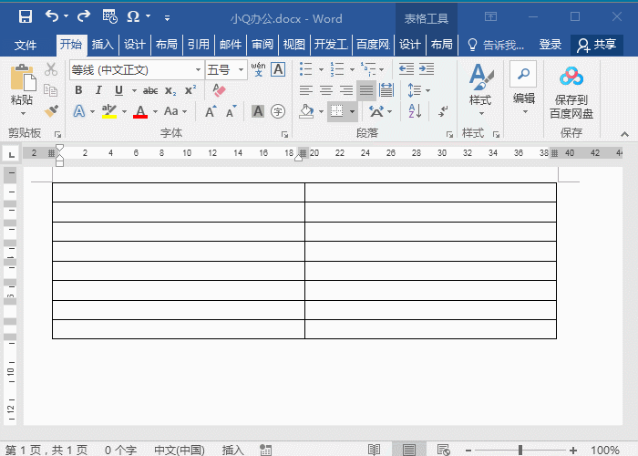Switch to the 视图 (View) tab

[293, 45]
